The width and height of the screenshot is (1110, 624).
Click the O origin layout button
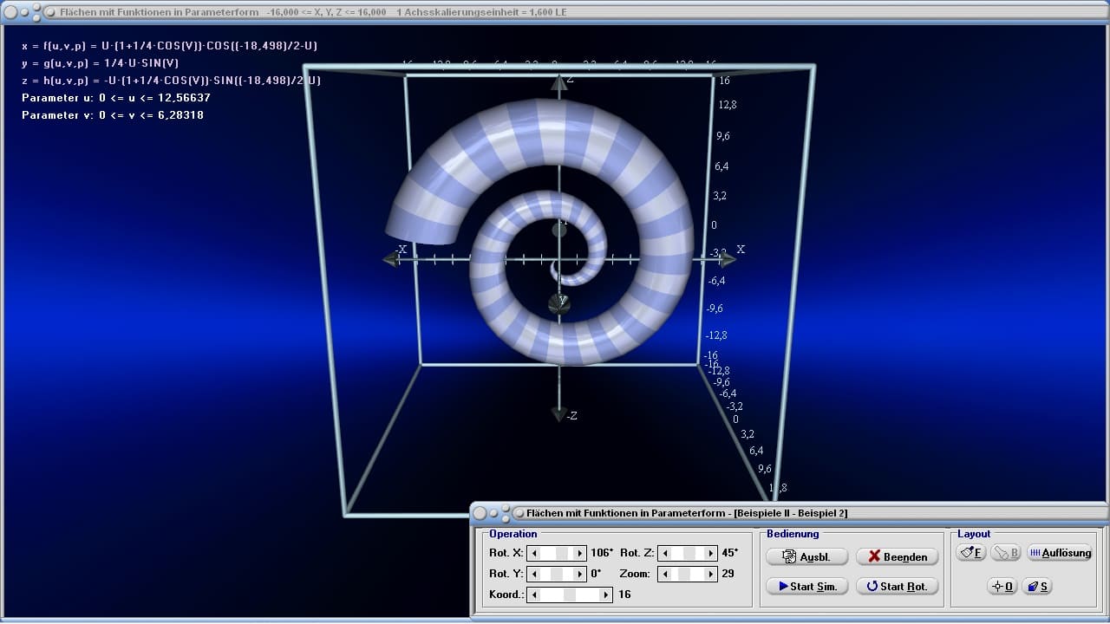(x=1002, y=587)
